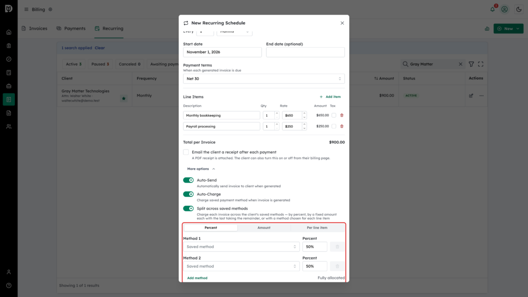Open the two-people team icon in the sidebar
The height and width of the screenshot is (297, 528).
(9, 127)
